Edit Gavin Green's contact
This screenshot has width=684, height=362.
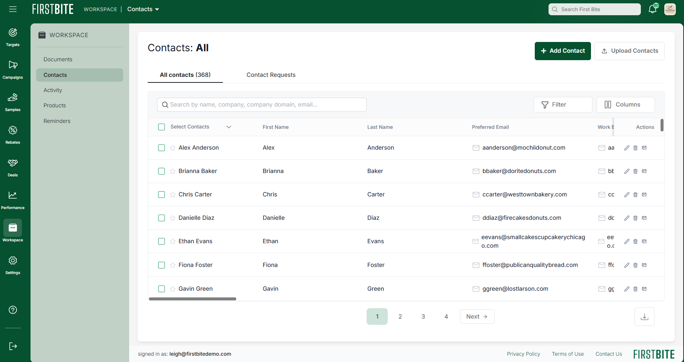[627, 289]
